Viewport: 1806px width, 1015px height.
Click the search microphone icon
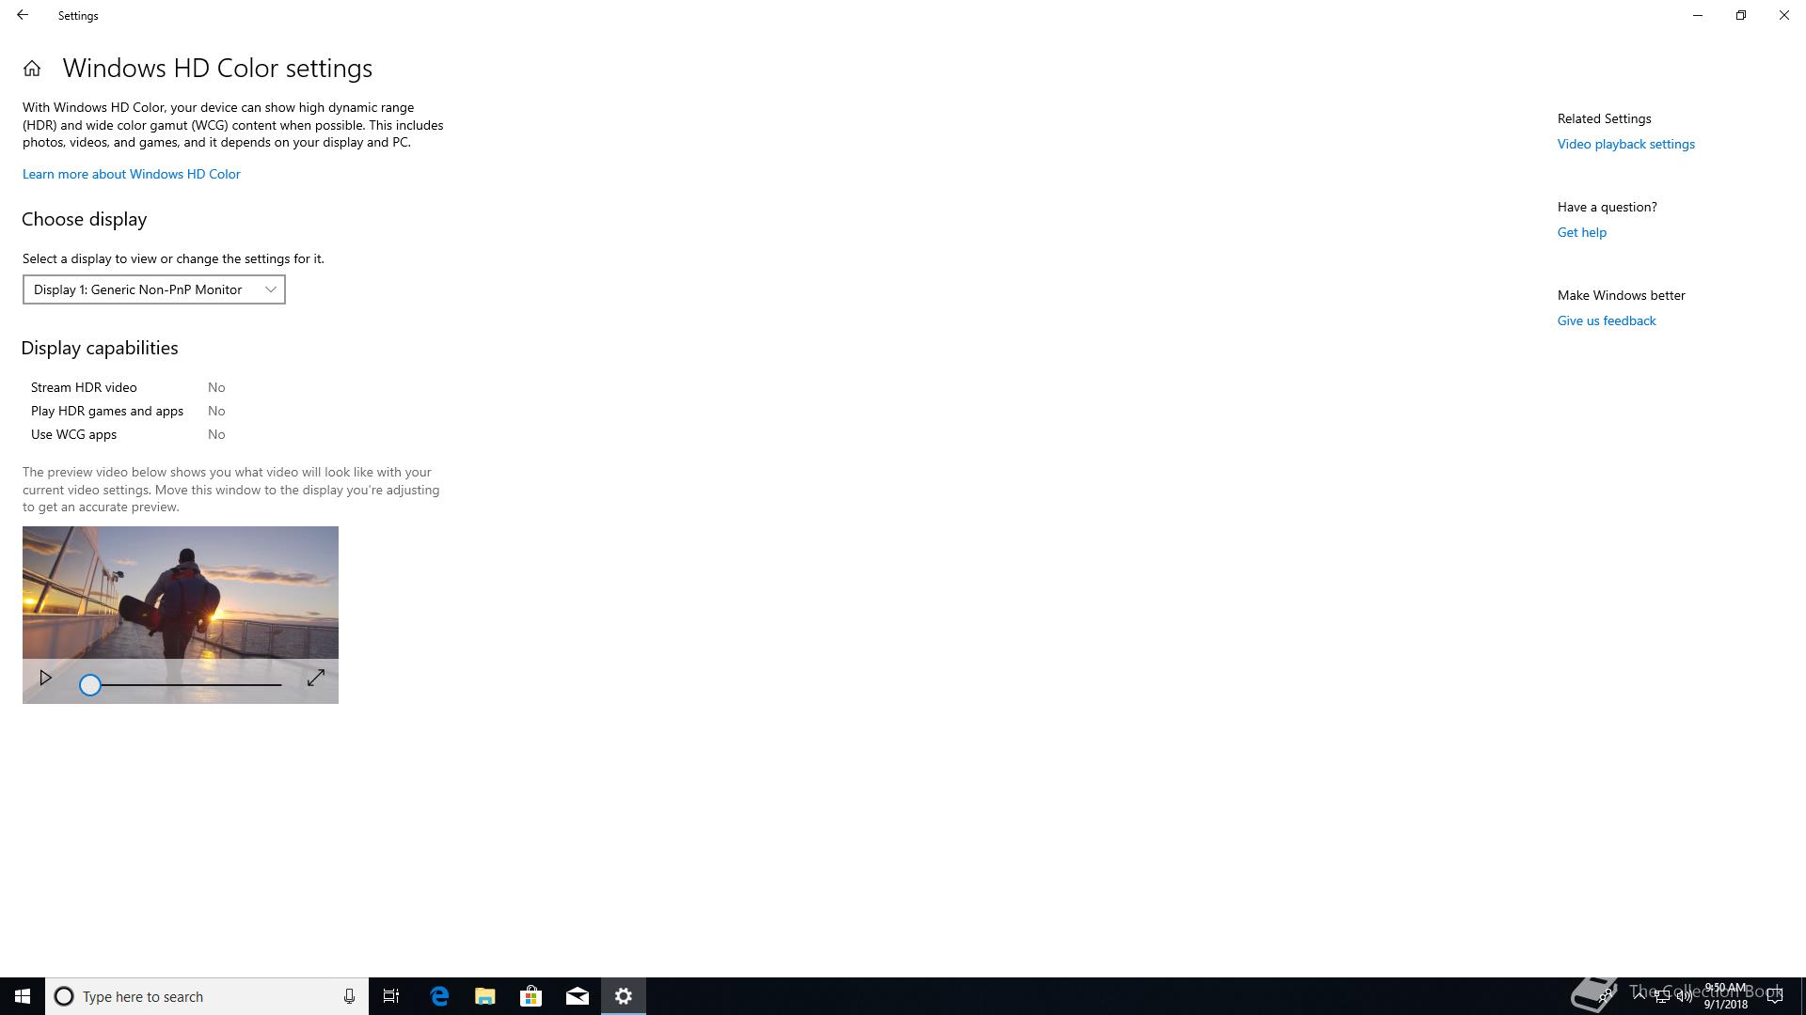(349, 996)
